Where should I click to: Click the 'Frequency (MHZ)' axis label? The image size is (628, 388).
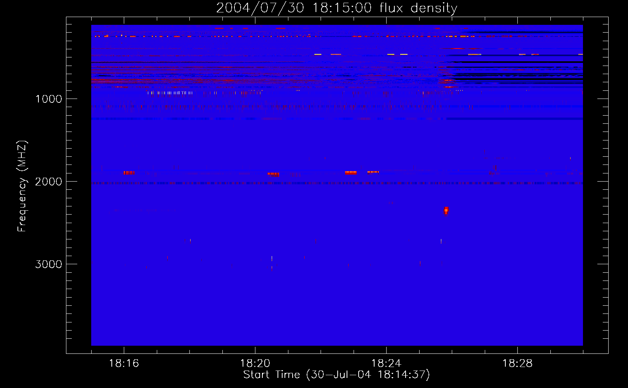(x=22, y=186)
